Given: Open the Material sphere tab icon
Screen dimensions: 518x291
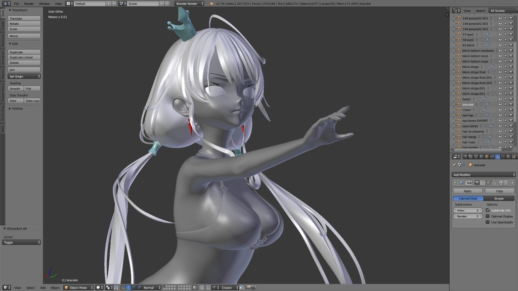Looking at the screenshot, I should 508,157.
